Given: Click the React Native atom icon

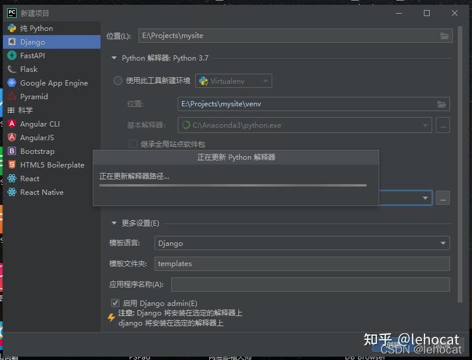Looking at the screenshot, I should pos(12,192).
